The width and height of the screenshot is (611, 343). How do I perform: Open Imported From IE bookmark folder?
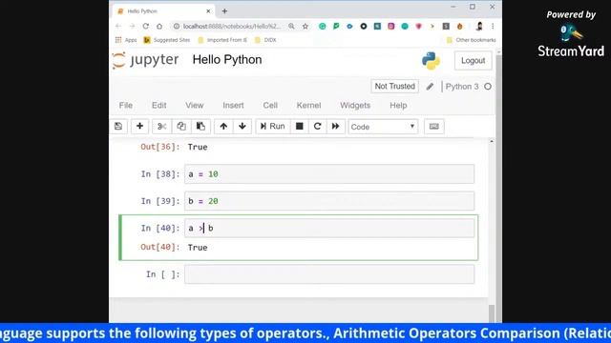click(x=222, y=40)
